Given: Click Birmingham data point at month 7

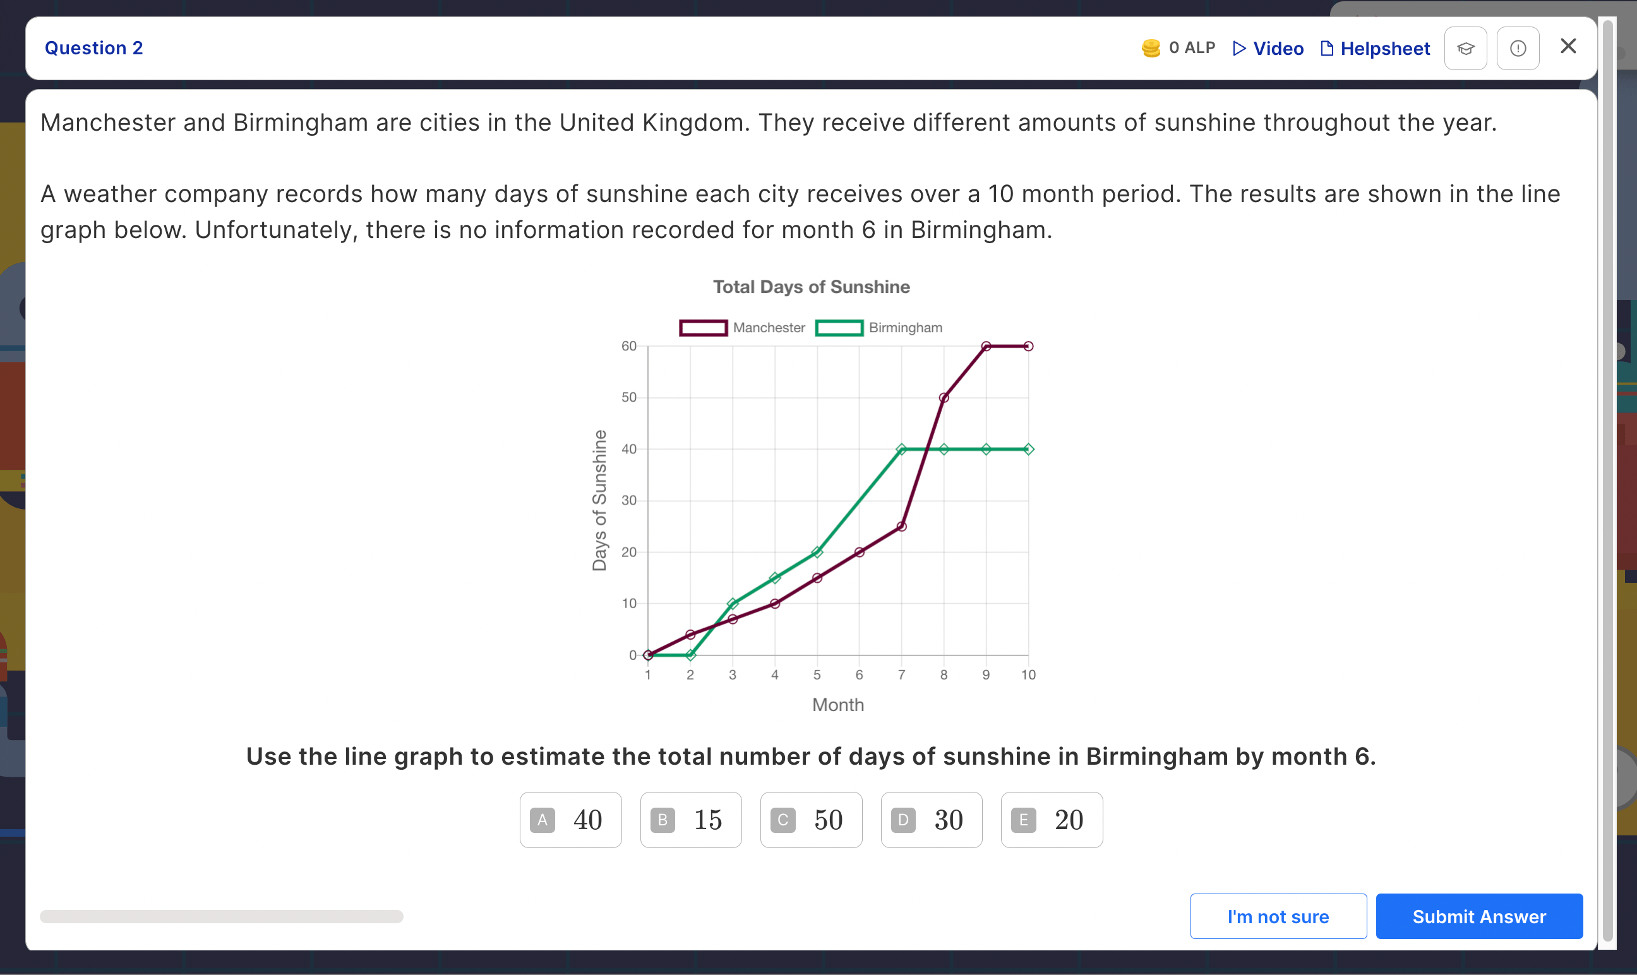Looking at the screenshot, I should pyautogui.click(x=901, y=449).
